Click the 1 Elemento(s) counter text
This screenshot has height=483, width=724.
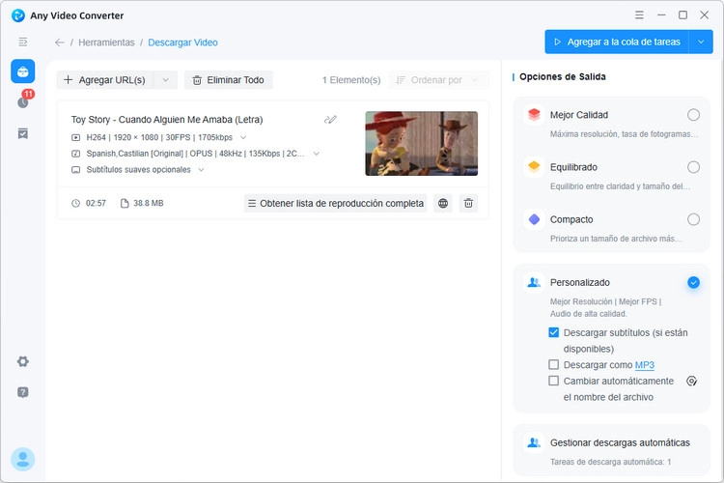click(x=351, y=80)
